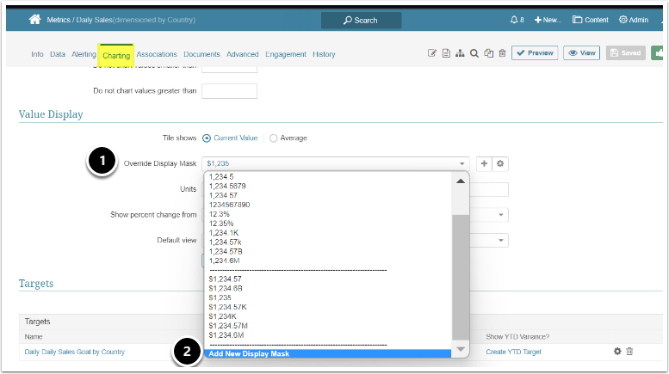Switch to the Alerting tab
669x374 pixels.
pyautogui.click(x=84, y=54)
